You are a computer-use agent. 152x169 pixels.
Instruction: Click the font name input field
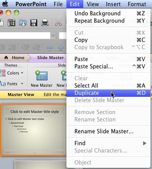(x=25, y=35)
